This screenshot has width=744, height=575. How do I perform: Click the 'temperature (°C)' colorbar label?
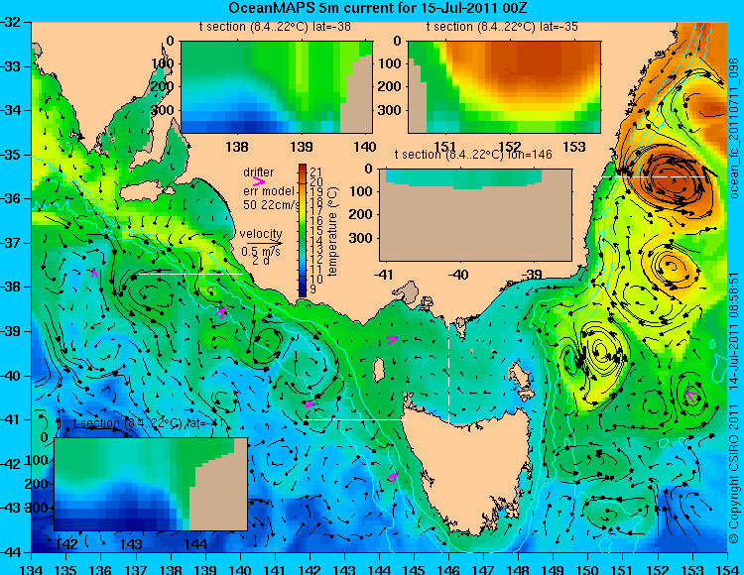pos(332,231)
